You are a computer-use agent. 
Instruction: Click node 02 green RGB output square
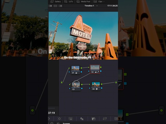click(x=101, y=67)
